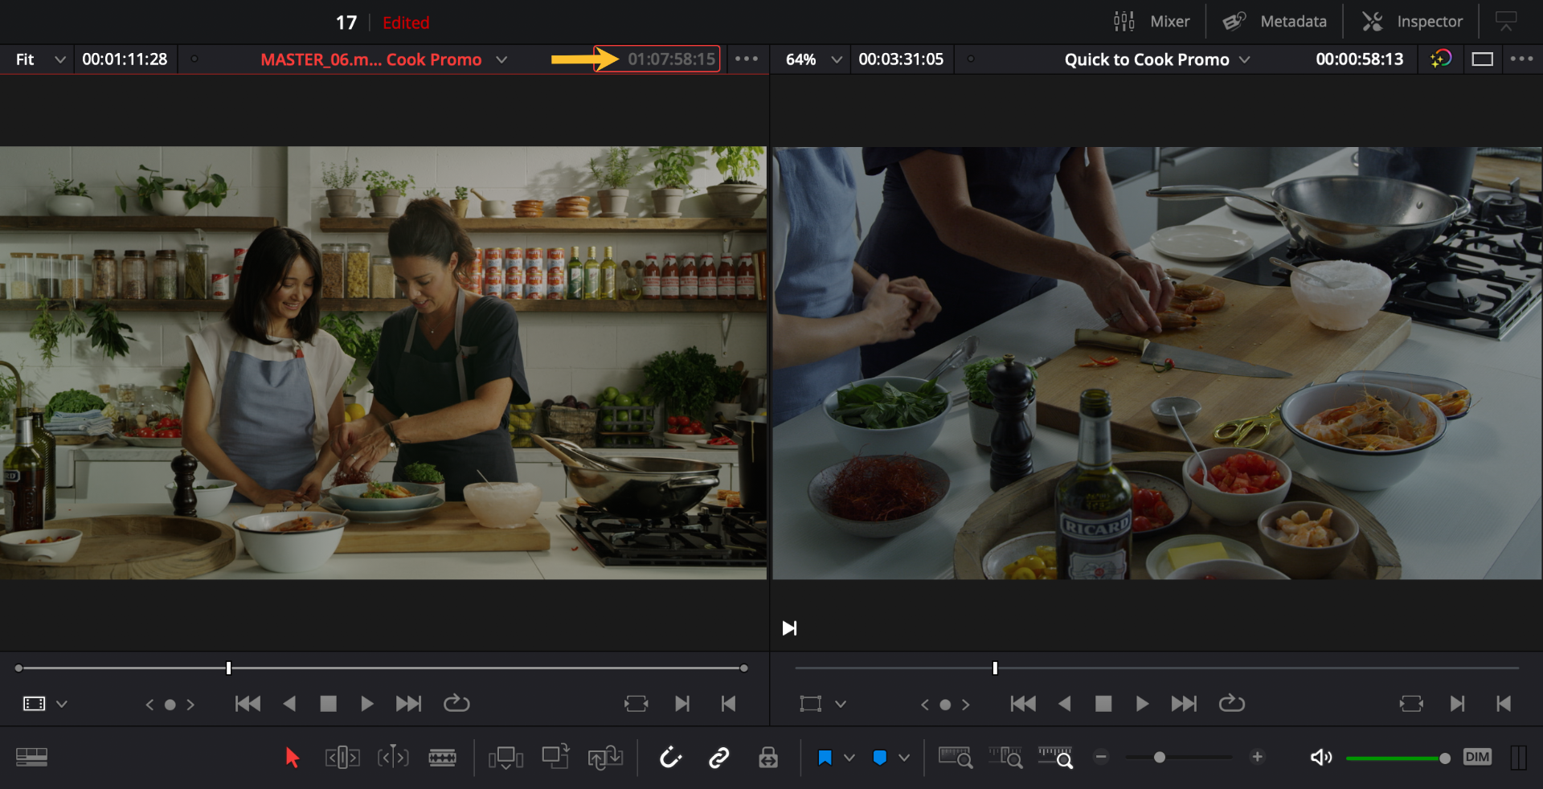Toggle timeline snapping magnet
1543x789 pixels.
point(670,757)
